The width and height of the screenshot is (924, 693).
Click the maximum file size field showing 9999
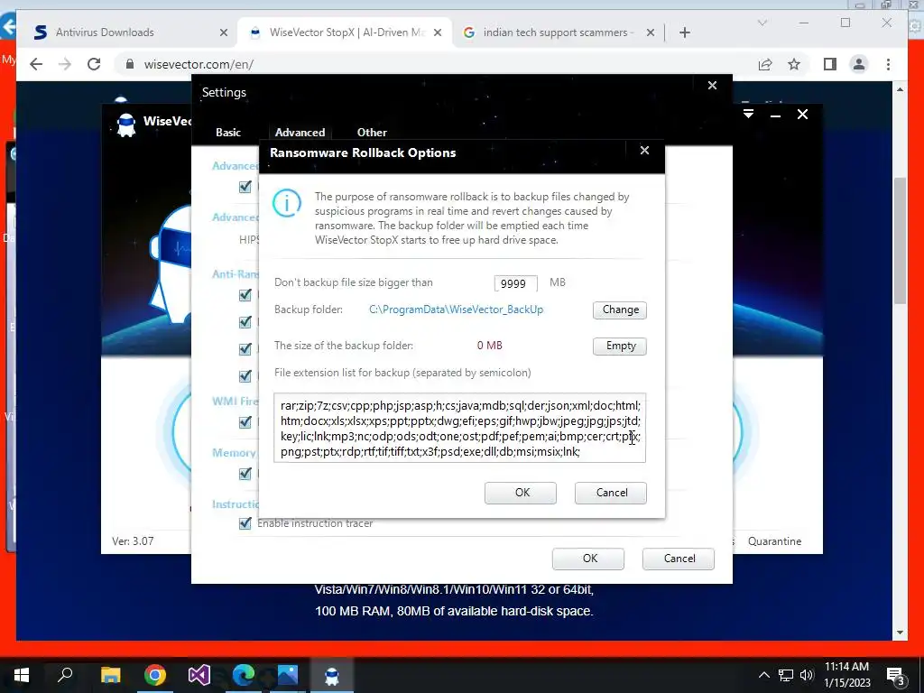(x=515, y=283)
